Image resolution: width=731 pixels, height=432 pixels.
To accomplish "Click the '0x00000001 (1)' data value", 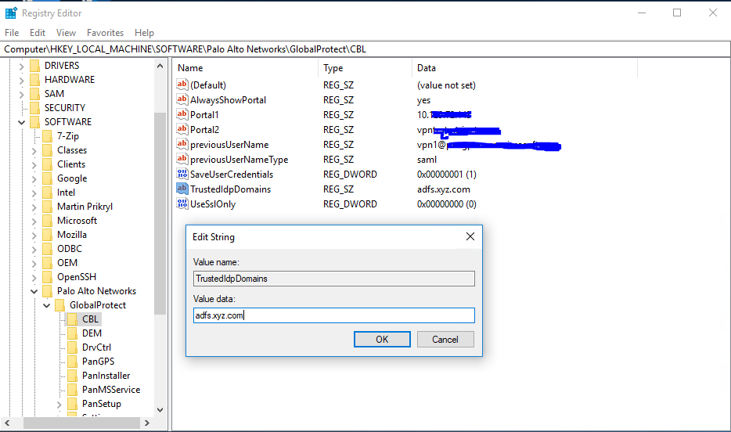I will coord(447,175).
